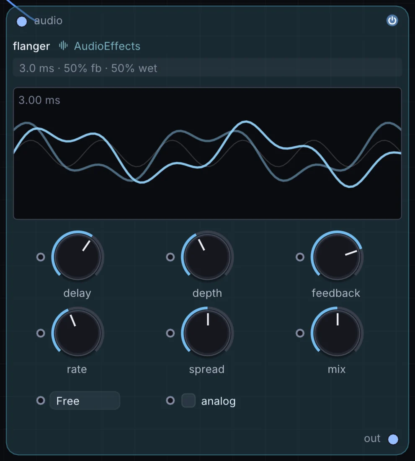Click the delay label
The image size is (415, 461).
coord(77,293)
